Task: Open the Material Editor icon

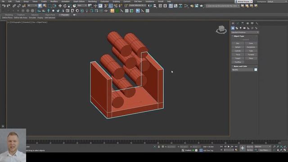Action: pyautogui.click(x=186, y=6)
